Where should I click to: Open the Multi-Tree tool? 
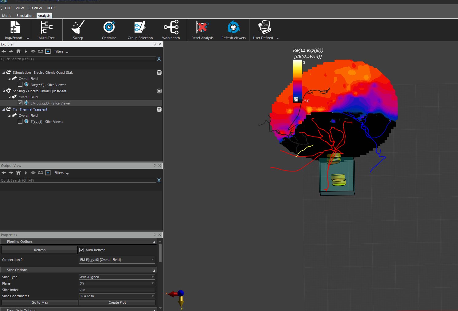click(x=47, y=30)
